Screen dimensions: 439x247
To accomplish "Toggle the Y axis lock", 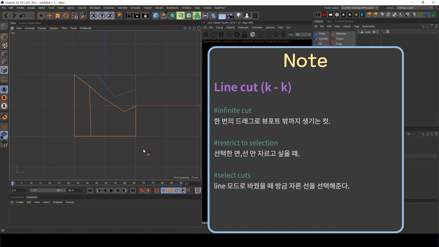I will pos(102,15).
